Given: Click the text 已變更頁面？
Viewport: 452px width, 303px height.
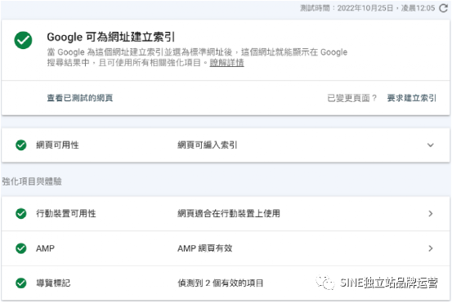Looking at the screenshot, I should point(352,98).
